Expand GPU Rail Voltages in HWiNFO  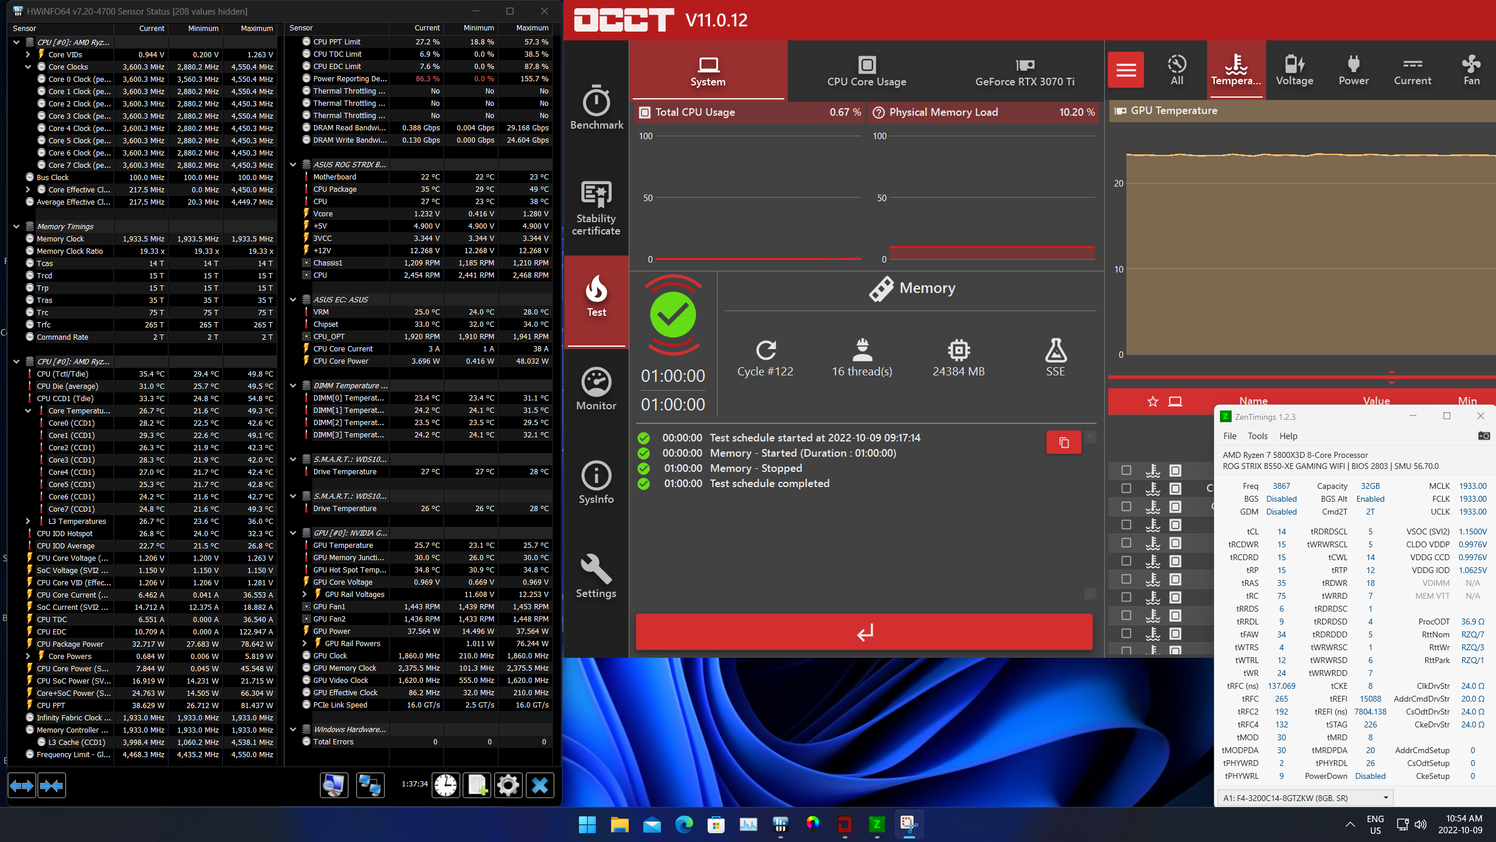[304, 594]
